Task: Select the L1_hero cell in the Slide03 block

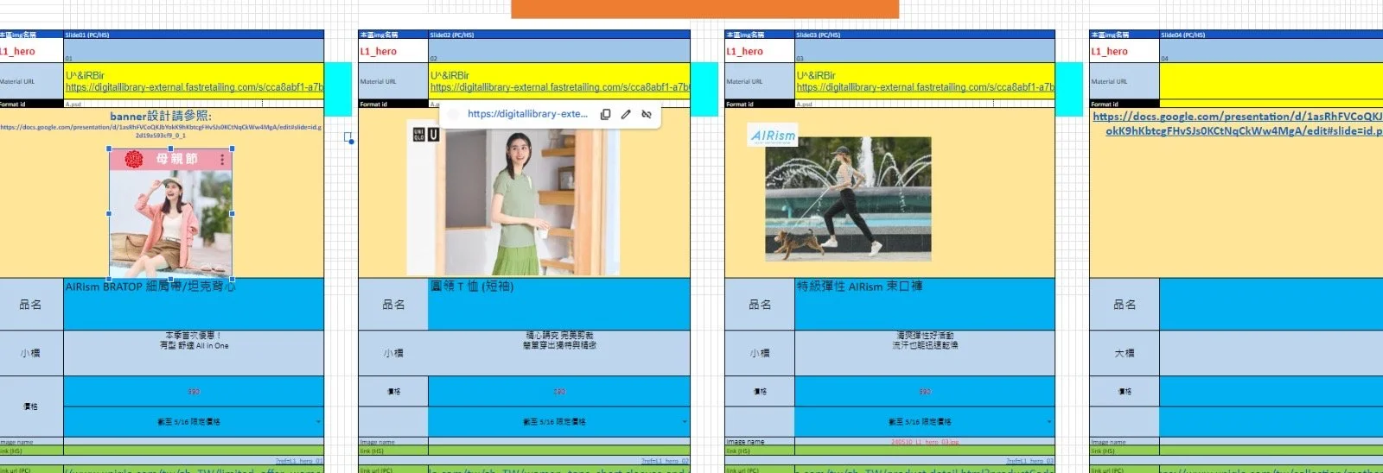Action: point(760,51)
